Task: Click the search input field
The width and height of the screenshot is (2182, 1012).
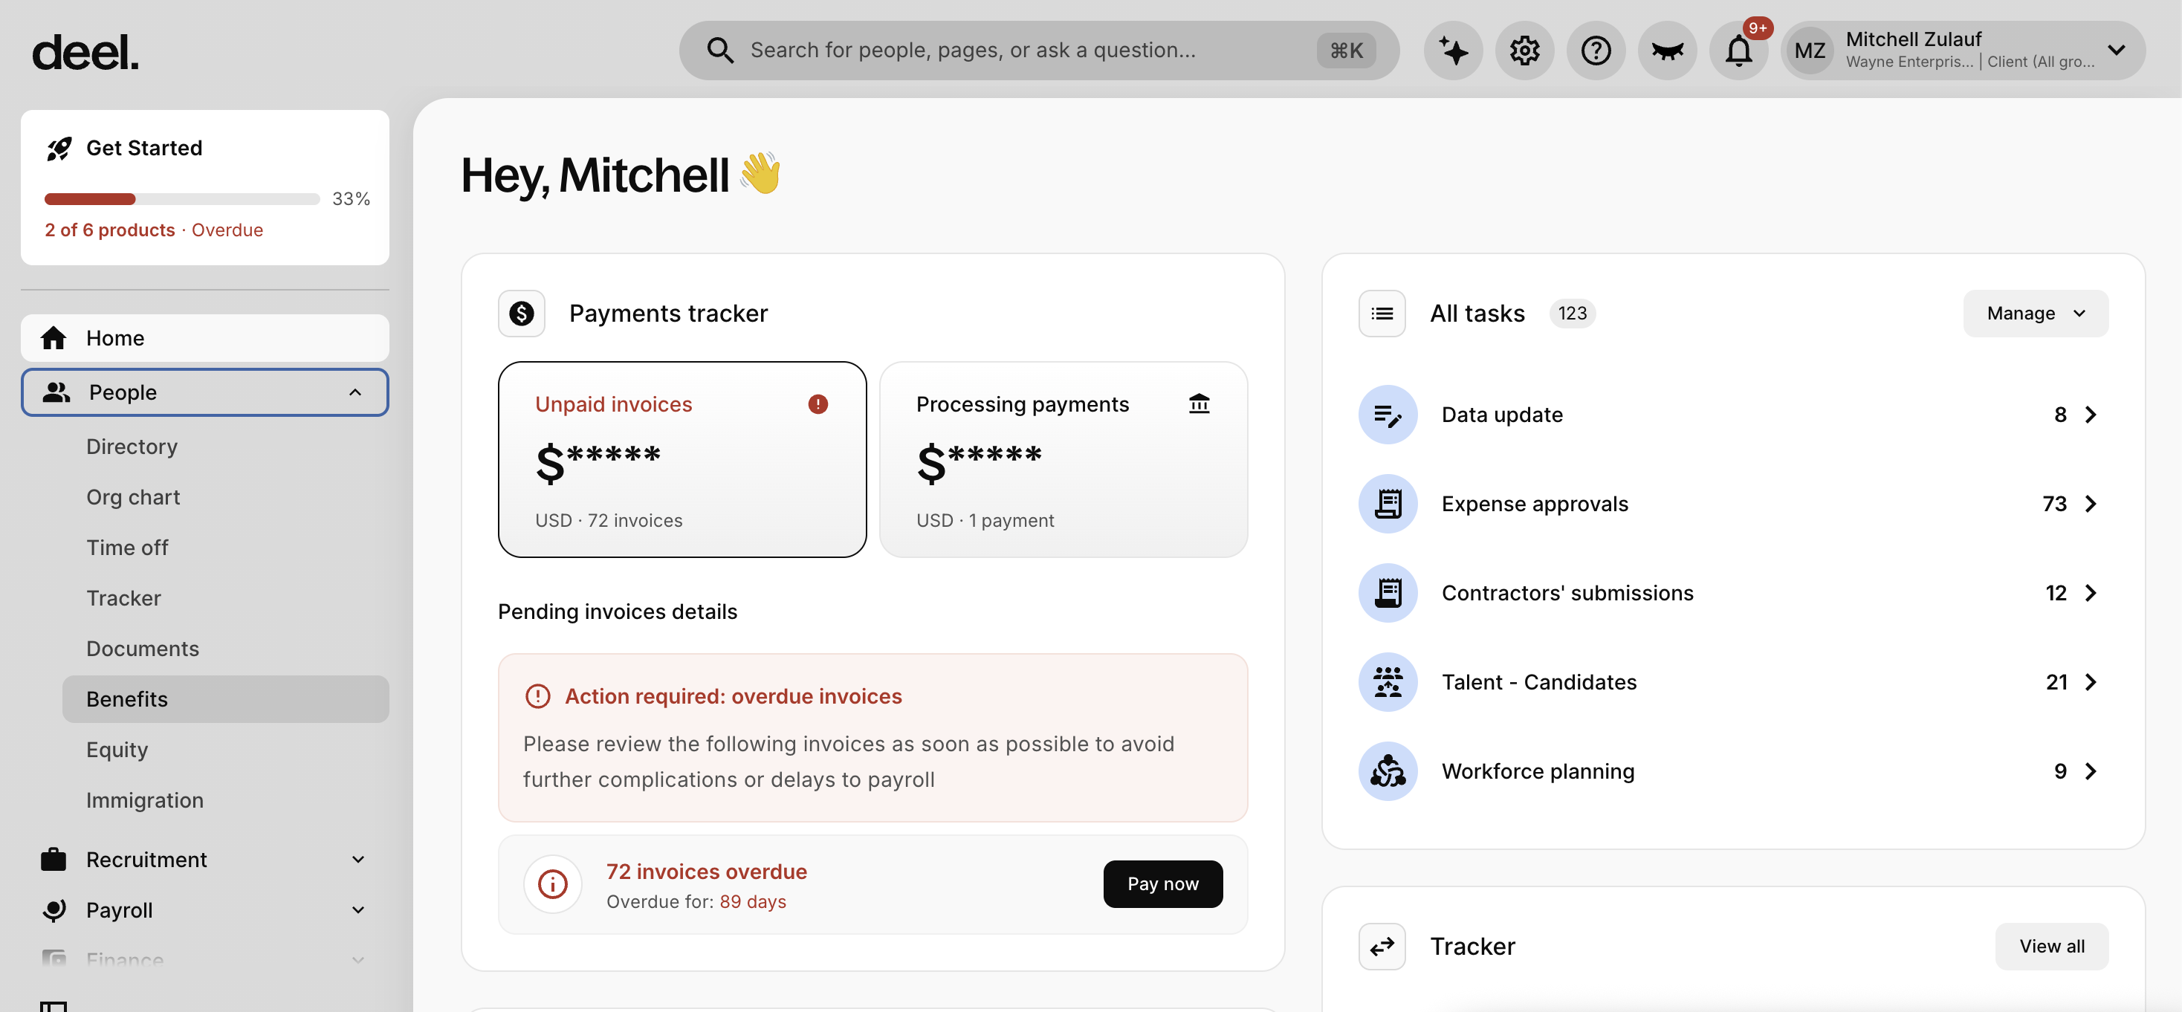Action: coord(1038,51)
